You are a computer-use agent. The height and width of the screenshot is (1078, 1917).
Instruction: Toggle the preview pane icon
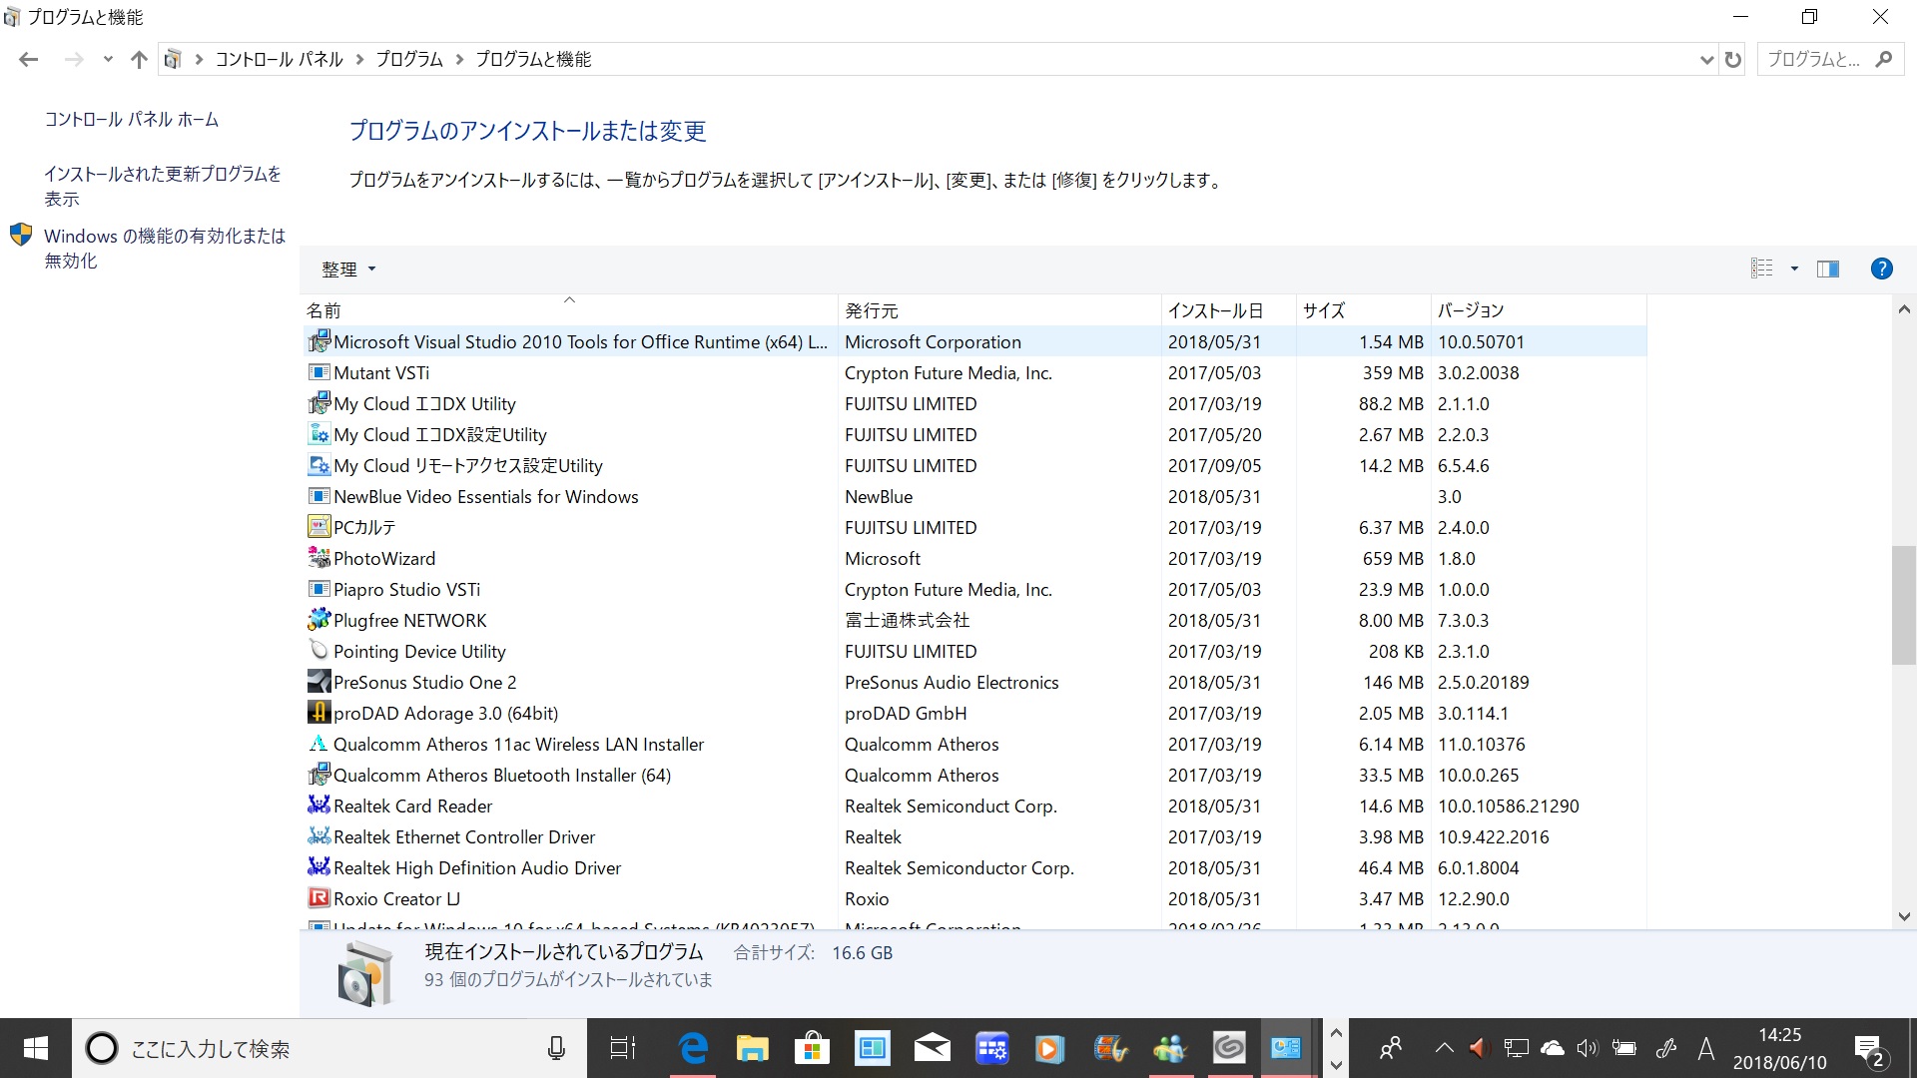coord(1828,269)
